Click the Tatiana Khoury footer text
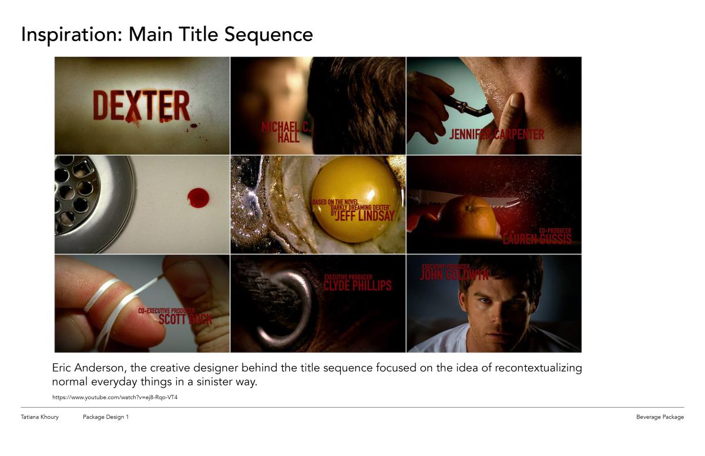This screenshot has width=705, height=456. pos(40,417)
